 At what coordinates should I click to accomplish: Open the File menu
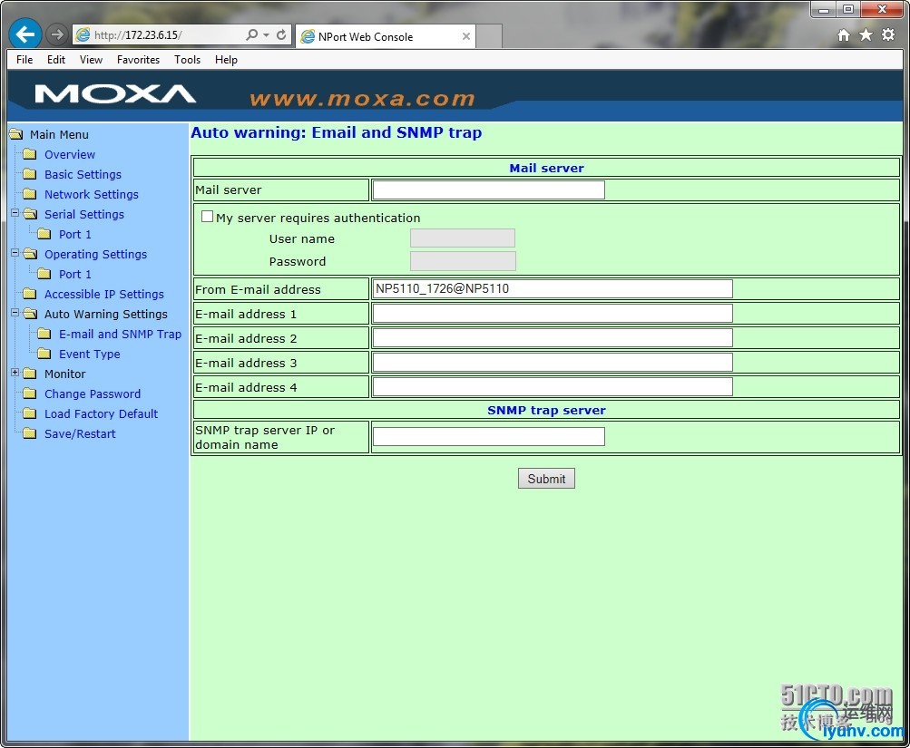coord(24,60)
